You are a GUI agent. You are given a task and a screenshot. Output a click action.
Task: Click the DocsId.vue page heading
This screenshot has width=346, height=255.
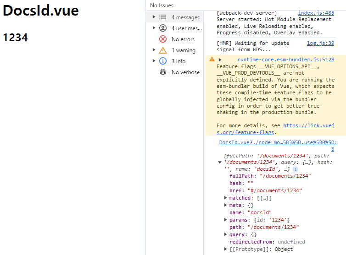coord(40,11)
